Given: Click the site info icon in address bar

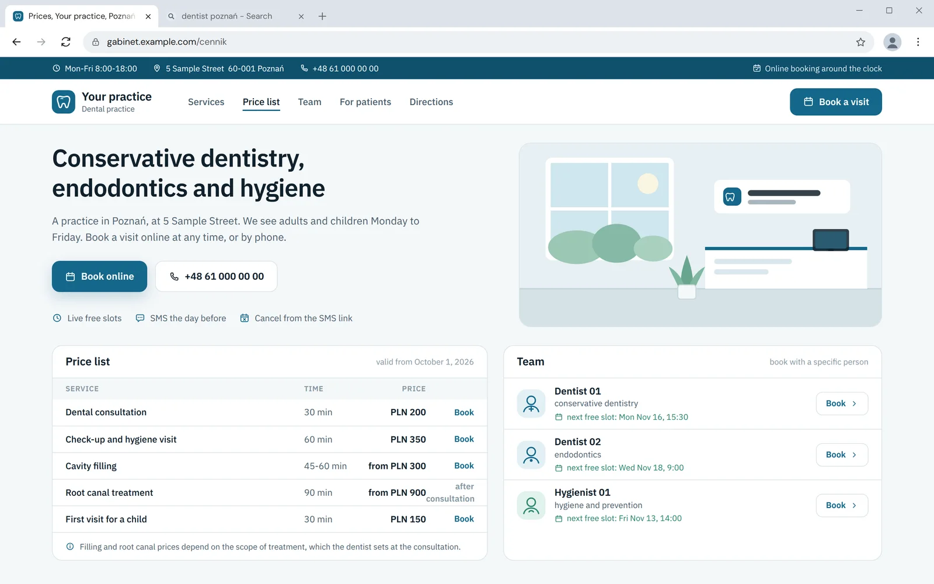Looking at the screenshot, I should (x=96, y=42).
